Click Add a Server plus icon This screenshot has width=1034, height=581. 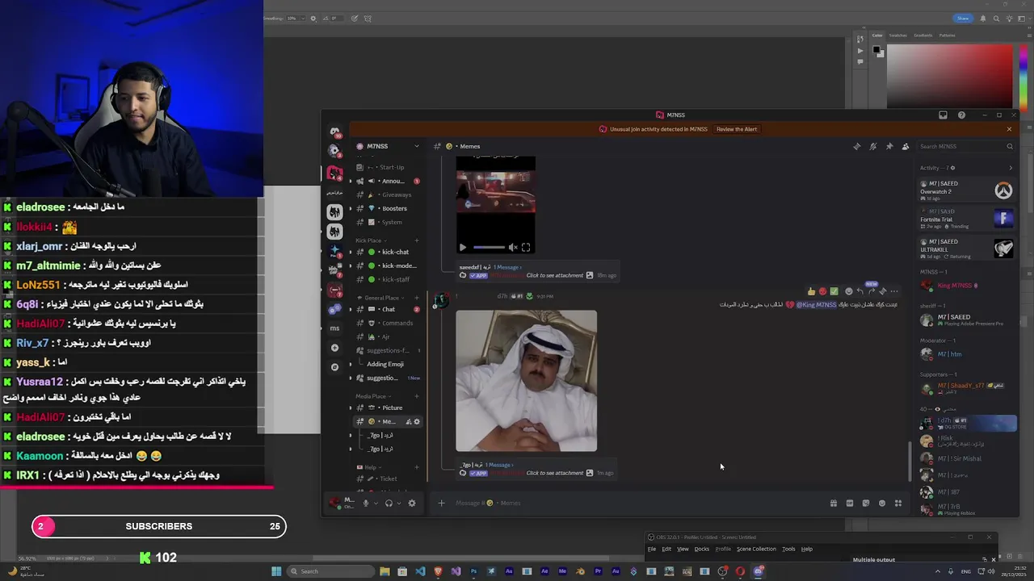pos(334,348)
